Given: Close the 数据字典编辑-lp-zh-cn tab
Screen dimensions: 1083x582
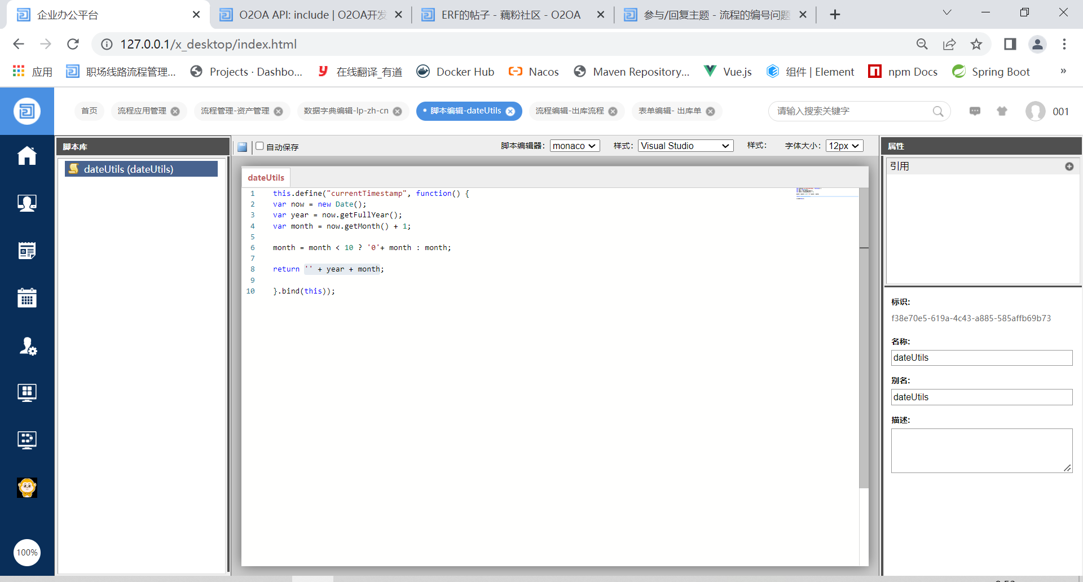Looking at the screenshot, I should click(x=398, y=112).
